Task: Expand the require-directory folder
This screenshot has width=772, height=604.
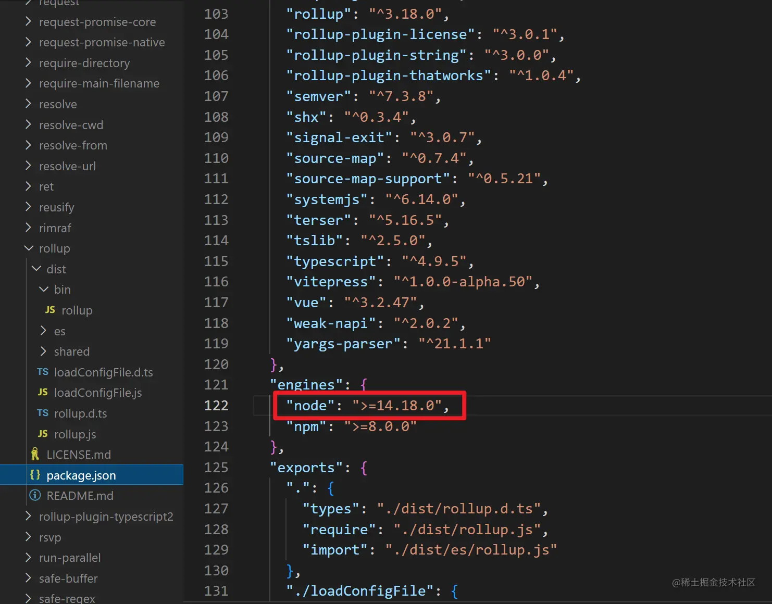Action: (x=28, y=63)
